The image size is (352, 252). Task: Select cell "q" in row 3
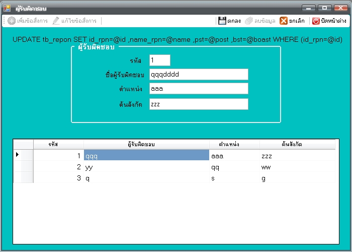pos(147,177)
